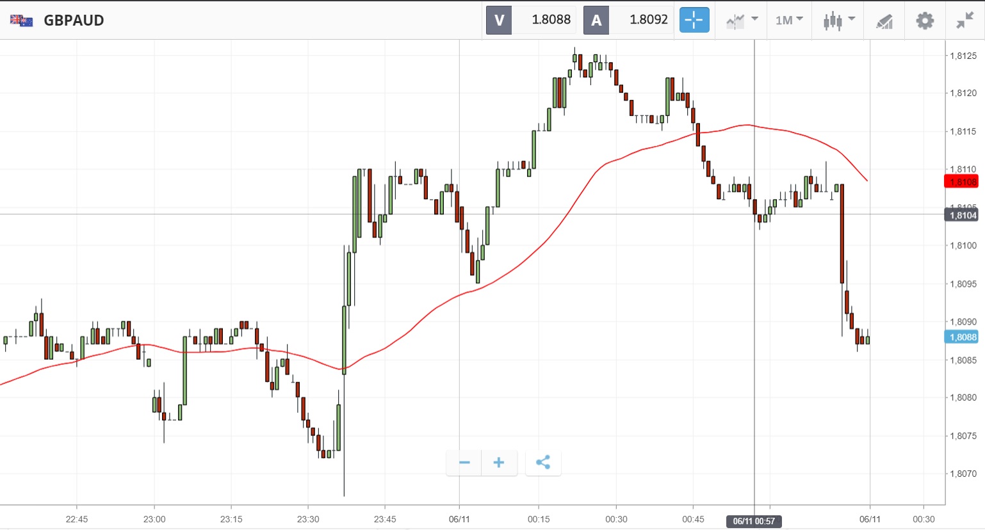Share the chart using the share icon
Image resolution: width=985 pixels, height=530 pixels.
pyautogui.click(x=543, y=463)
